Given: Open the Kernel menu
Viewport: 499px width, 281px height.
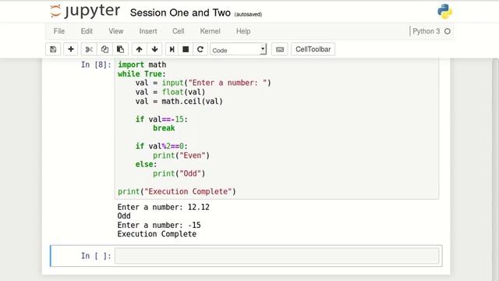Looking at the screenshot, I should (210, 31).
